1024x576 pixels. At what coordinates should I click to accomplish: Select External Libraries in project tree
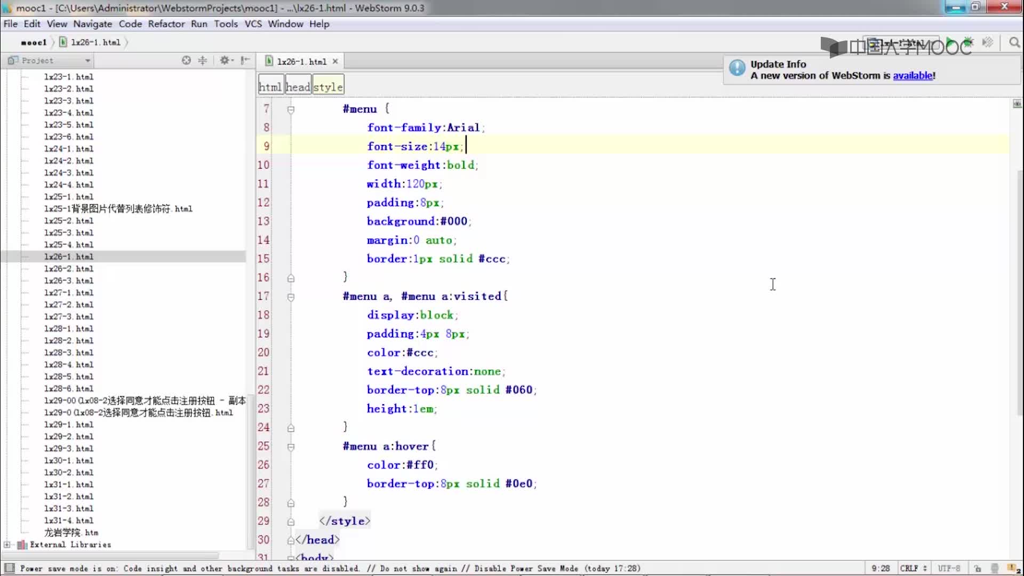70,545
